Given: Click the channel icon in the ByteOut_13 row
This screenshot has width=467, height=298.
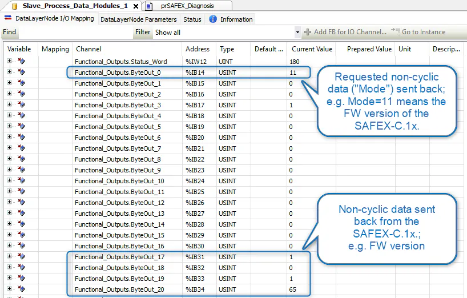Looking at the screenshot, I should coord(22,214).
